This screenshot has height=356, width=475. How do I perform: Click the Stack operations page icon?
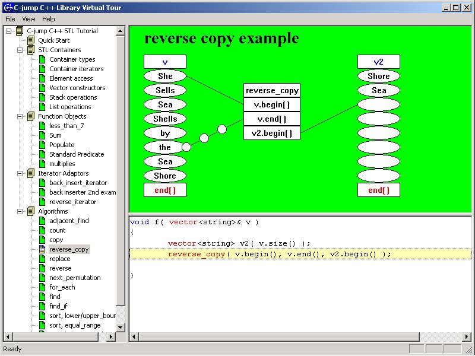pos(42,97)
